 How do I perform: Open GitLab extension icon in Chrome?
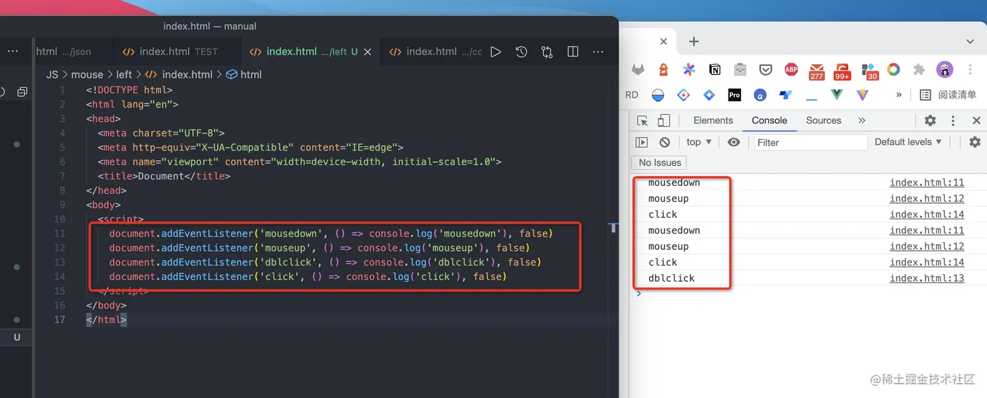[638, 69]
